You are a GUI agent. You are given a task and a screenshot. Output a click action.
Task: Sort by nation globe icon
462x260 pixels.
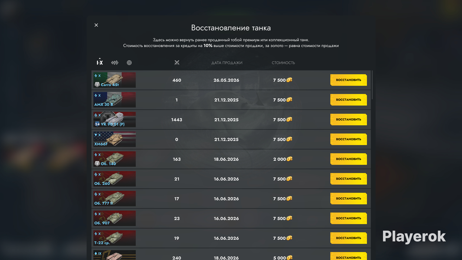[x=129, y=63]
